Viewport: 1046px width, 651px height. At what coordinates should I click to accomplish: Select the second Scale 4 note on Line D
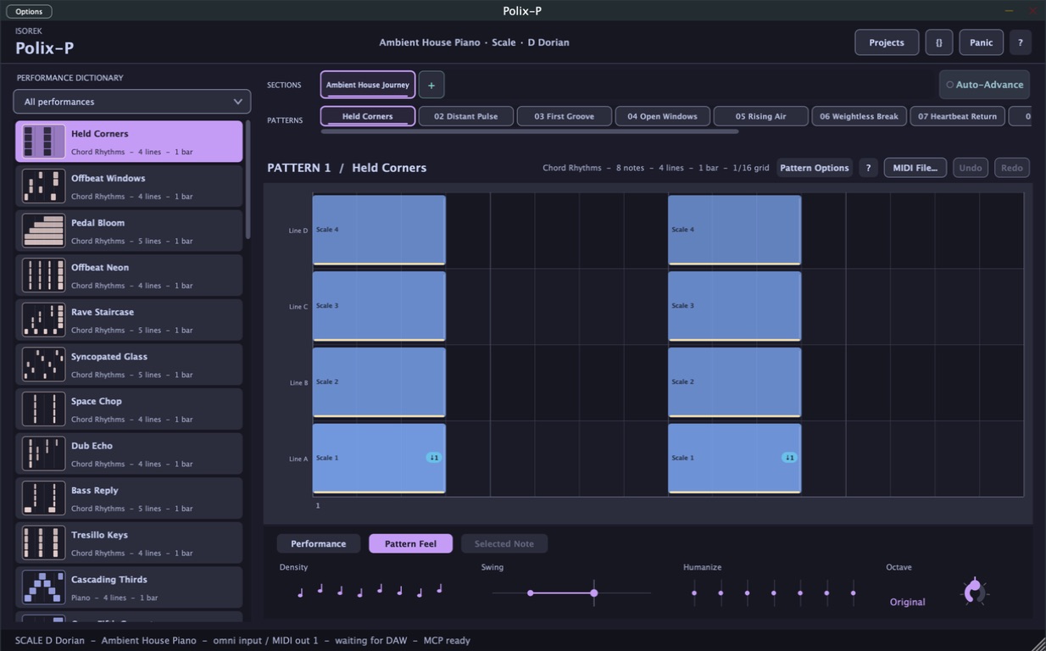735,230
